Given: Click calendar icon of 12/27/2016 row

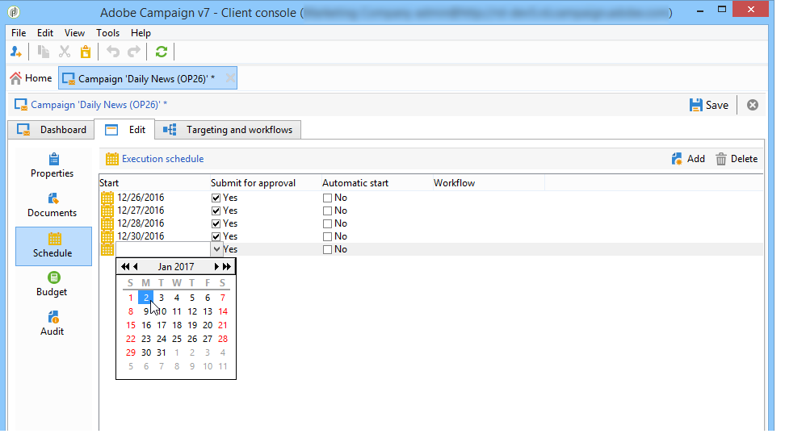Looking at the screenshot, I should [x=107, y=211].
